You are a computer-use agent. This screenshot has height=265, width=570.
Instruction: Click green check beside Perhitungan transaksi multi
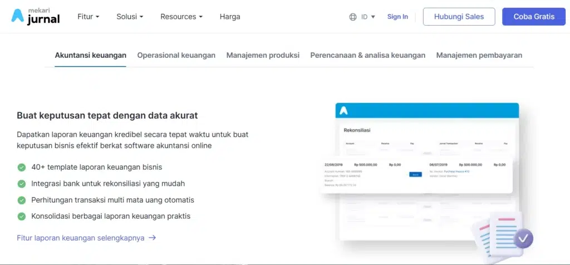pos(22,200)
